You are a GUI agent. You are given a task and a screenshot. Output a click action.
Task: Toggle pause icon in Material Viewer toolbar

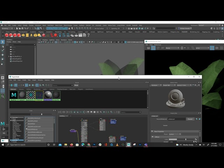(x=195, y=85)
